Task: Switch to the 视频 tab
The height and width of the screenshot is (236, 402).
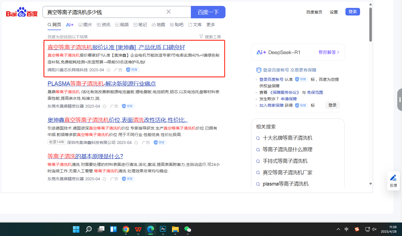Action: pyautogui.click(x=122, y=25)
